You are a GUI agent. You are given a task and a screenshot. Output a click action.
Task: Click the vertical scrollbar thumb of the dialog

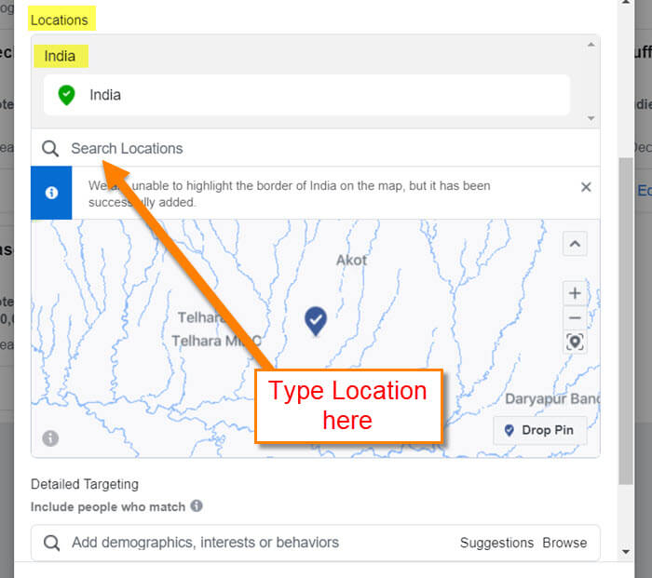pyautogui.click(x=626, y=321)
